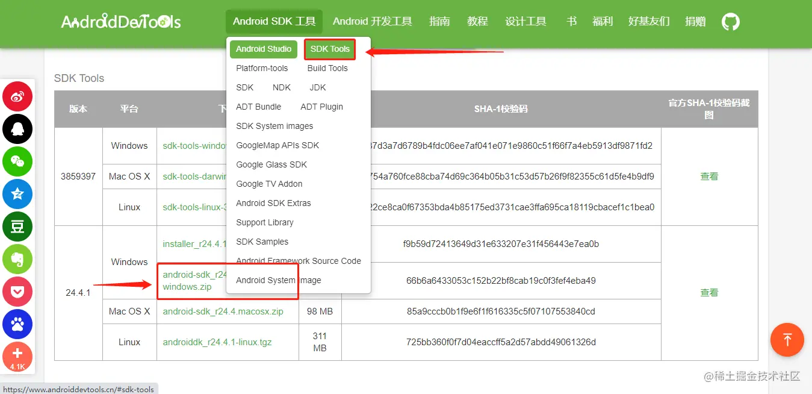Share via the Qzone star icon

click(17, 194)
